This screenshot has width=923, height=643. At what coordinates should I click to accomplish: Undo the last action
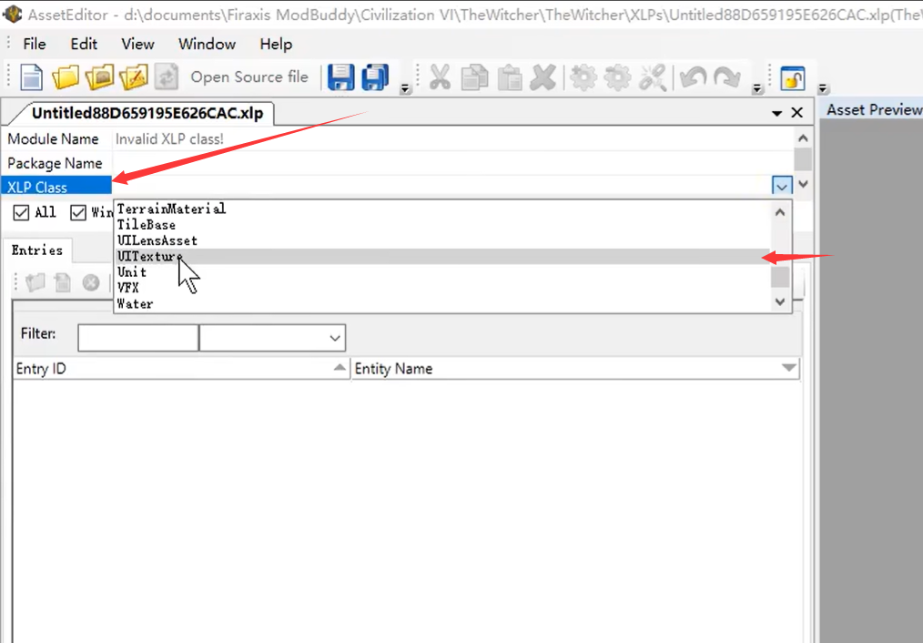[693, 77]
